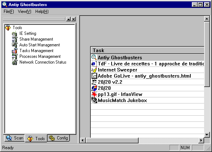
Task: Close the side panel with its X button
Action: point(73,19)
